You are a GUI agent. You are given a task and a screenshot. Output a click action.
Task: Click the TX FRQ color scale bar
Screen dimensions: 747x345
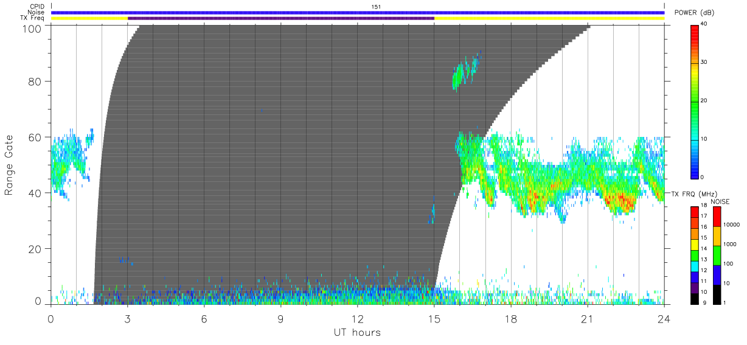[694, 254]
